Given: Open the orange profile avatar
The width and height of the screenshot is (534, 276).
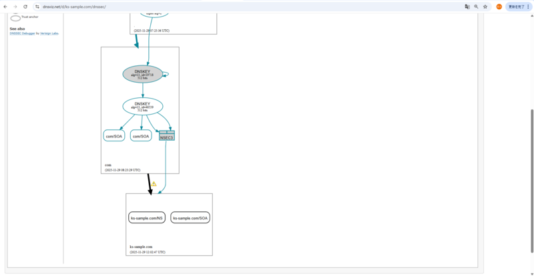Looking at the screenshot, I should (x=499, y=7).
